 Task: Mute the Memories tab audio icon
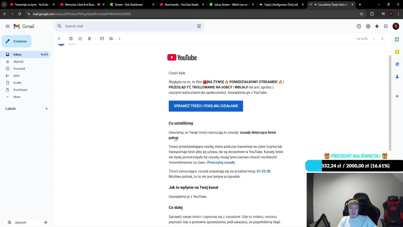point(99,4)
